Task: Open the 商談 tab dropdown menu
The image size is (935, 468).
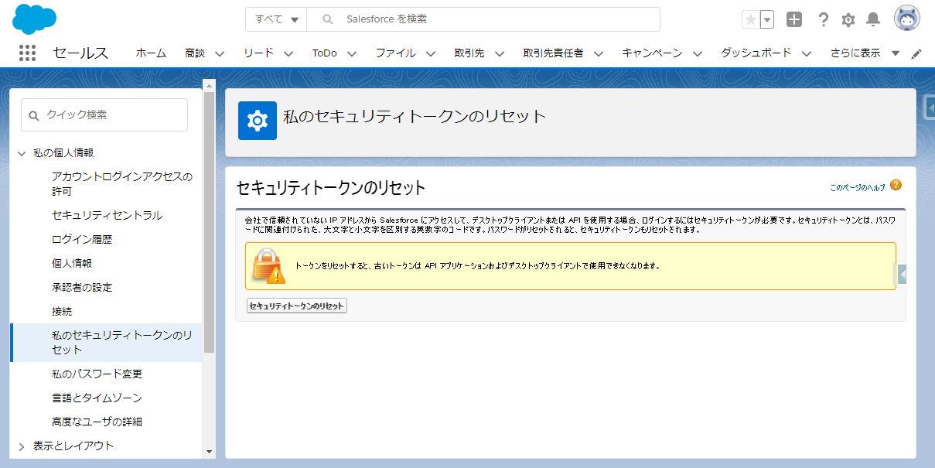Action: [219, 53]
